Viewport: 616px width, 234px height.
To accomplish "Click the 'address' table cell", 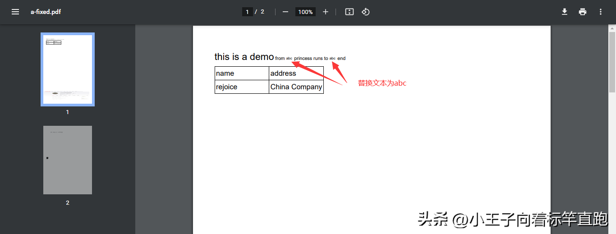I will click(296, 73).
